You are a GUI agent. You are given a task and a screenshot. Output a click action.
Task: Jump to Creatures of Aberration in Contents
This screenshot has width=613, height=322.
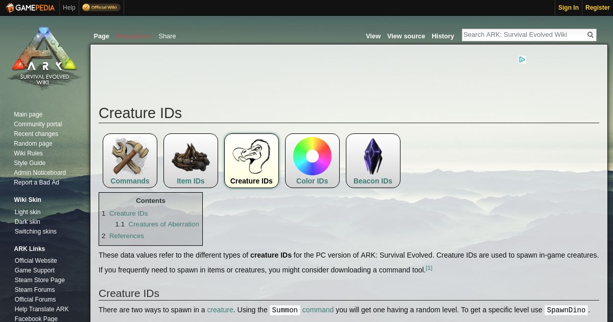click(x=163, y=224)
